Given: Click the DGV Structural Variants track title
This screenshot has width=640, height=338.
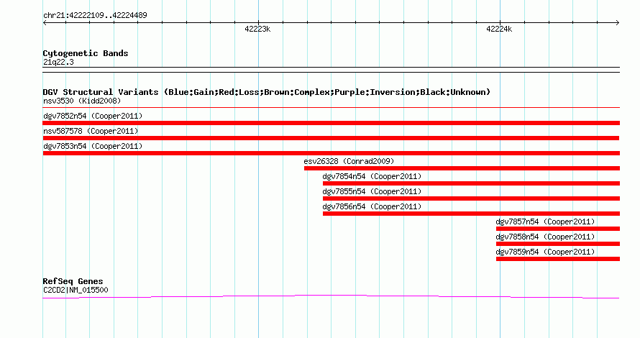Looking at the screenshot, I should pos(267,92).
